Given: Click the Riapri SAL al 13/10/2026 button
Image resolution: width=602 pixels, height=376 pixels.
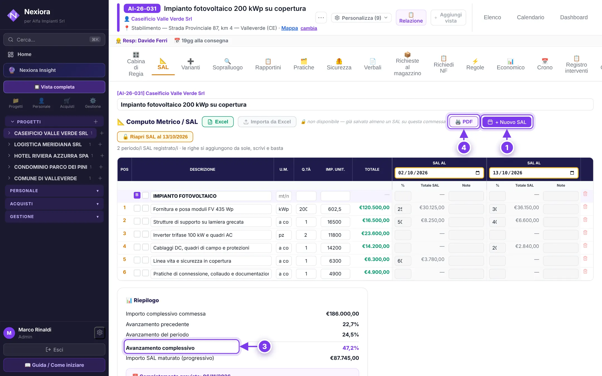Looking at the screenshot, I should coord(155,137).
